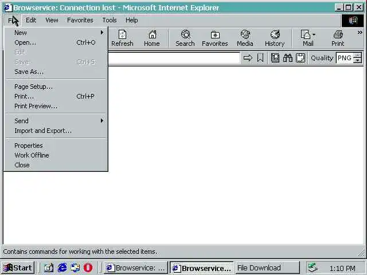This screenshot has width=367, height=275.
Task: Click Internet Explorer icon in title bar
Action: 7,7
